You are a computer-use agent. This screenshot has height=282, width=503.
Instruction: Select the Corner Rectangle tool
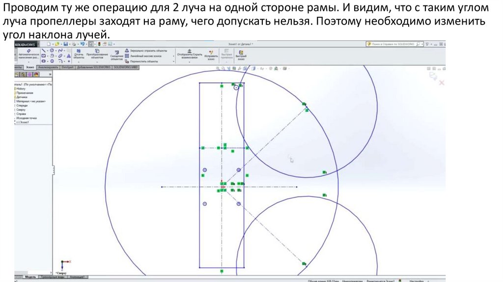(44, 56)
